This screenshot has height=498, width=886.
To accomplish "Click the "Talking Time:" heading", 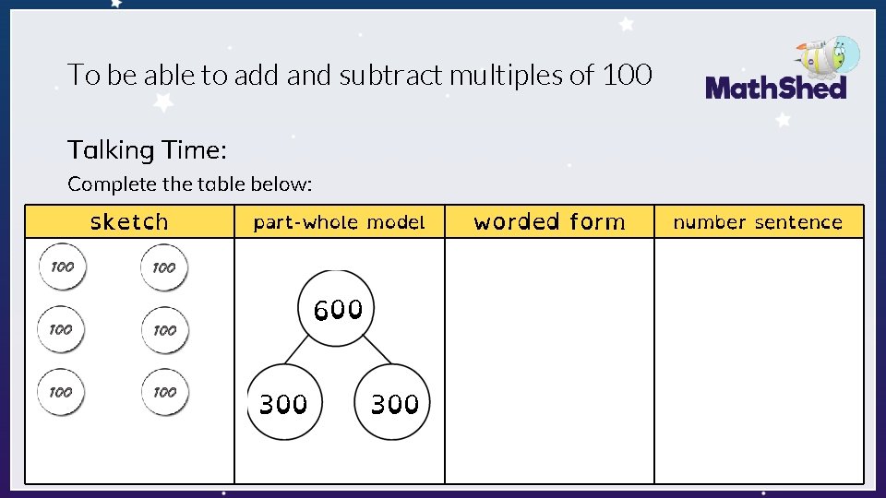I will pos(147,149).
